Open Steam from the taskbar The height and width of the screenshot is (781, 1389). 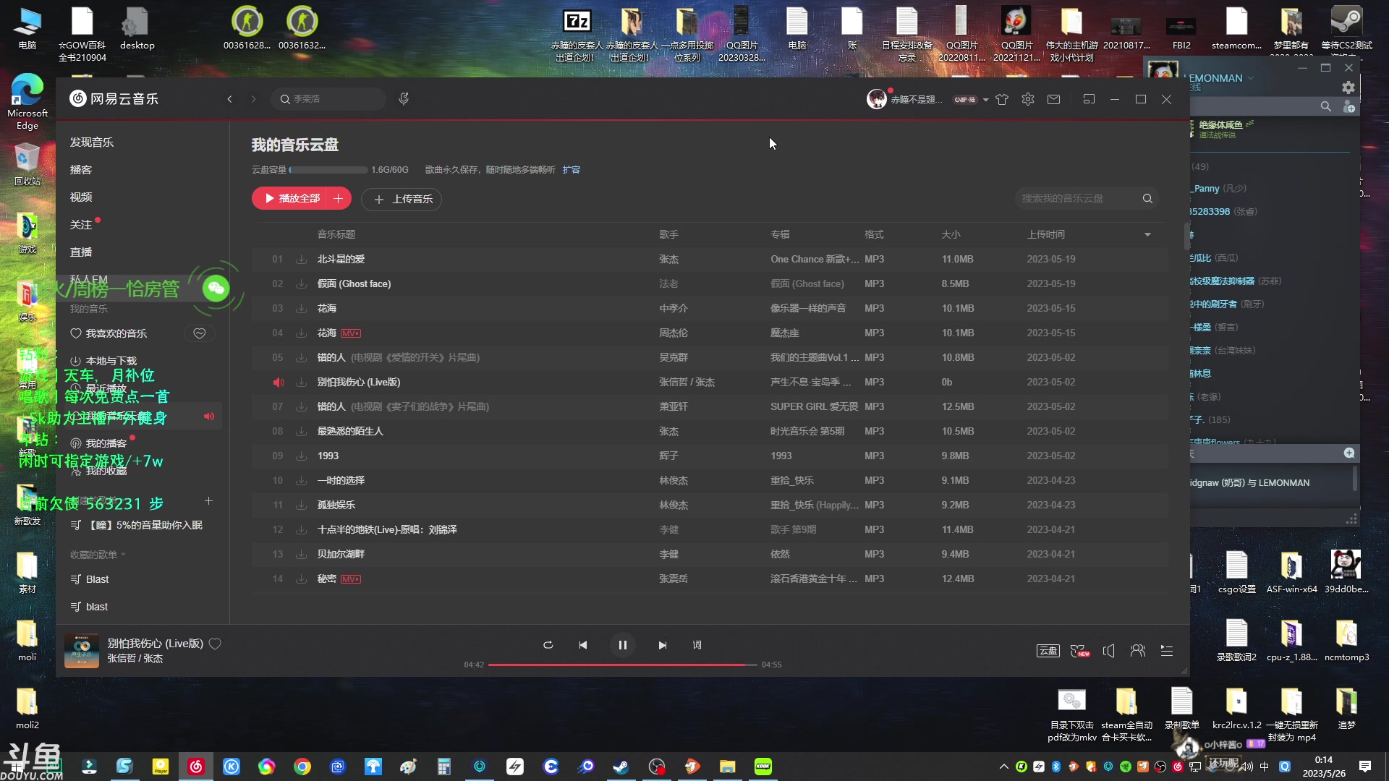pos(621,767)
